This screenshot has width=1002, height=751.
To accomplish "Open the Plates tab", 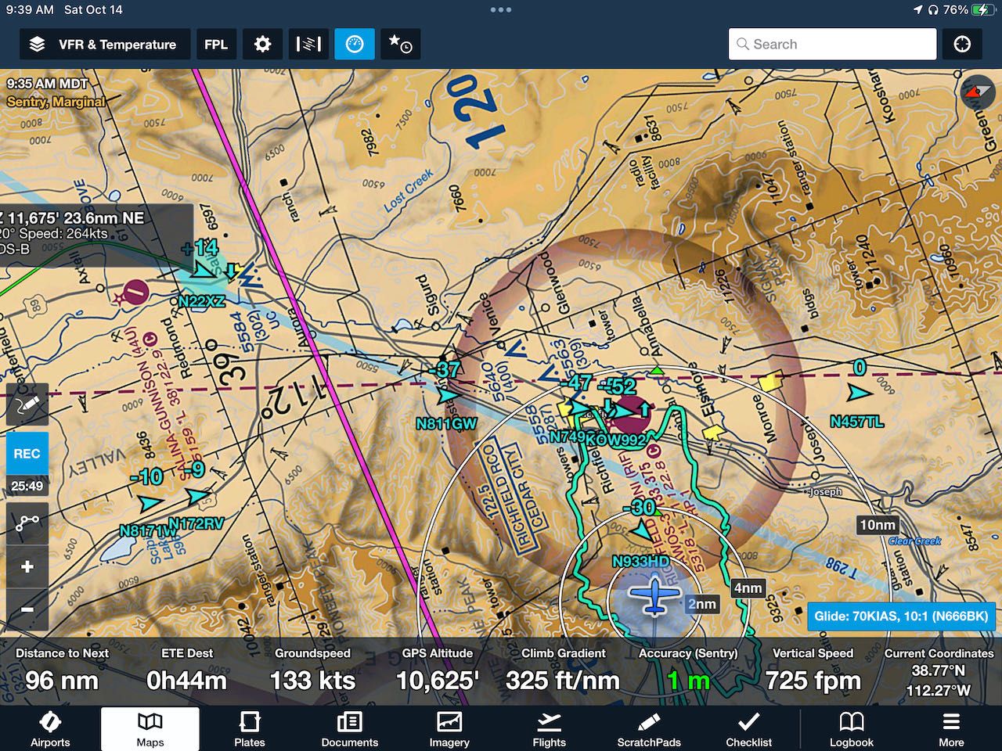I will [x=250, y=729].
